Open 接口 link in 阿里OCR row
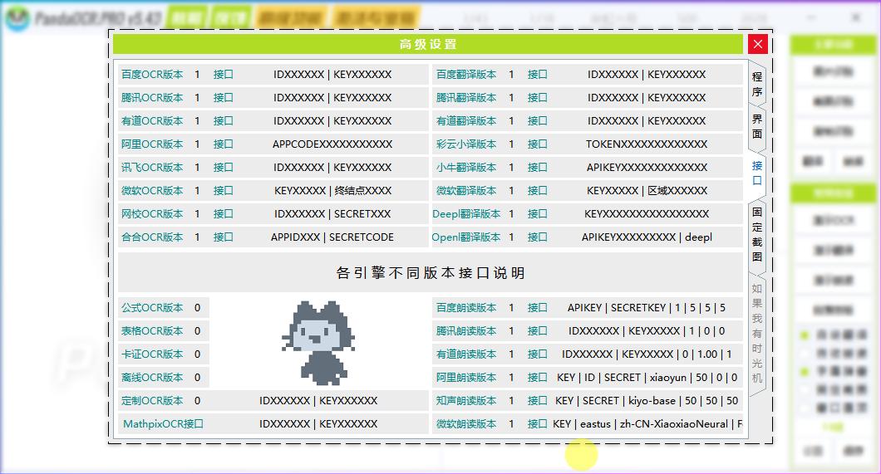881x474 pixels. point(223,144)
